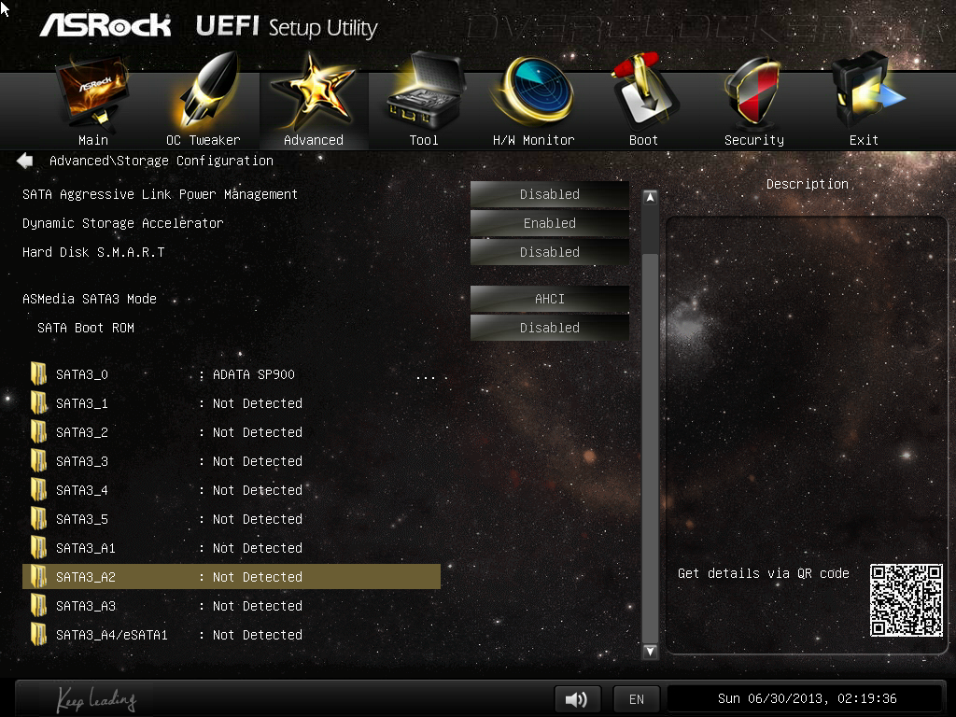Toggle the speaker sound icon
956x717 pixels.
point(577,699)
